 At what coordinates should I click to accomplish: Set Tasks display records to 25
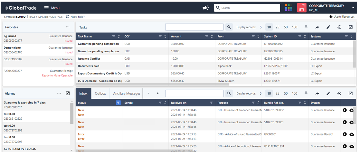pos(277,27)
